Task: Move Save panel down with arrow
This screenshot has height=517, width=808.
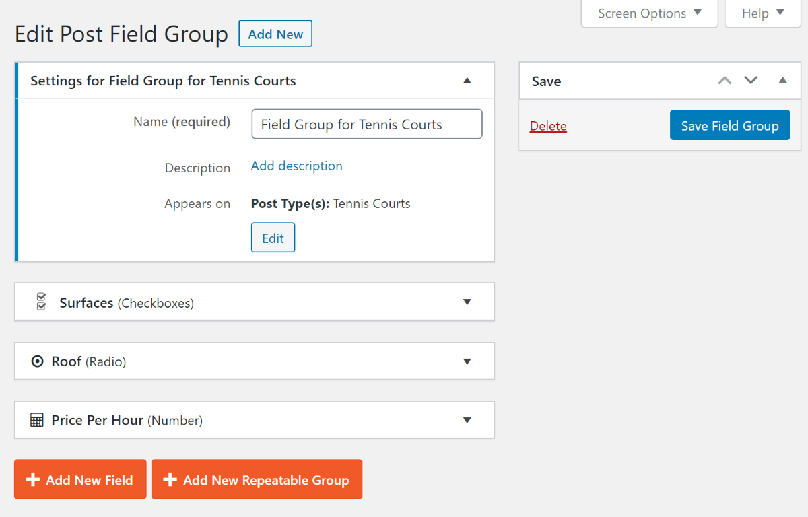Action: pos(751,81)
